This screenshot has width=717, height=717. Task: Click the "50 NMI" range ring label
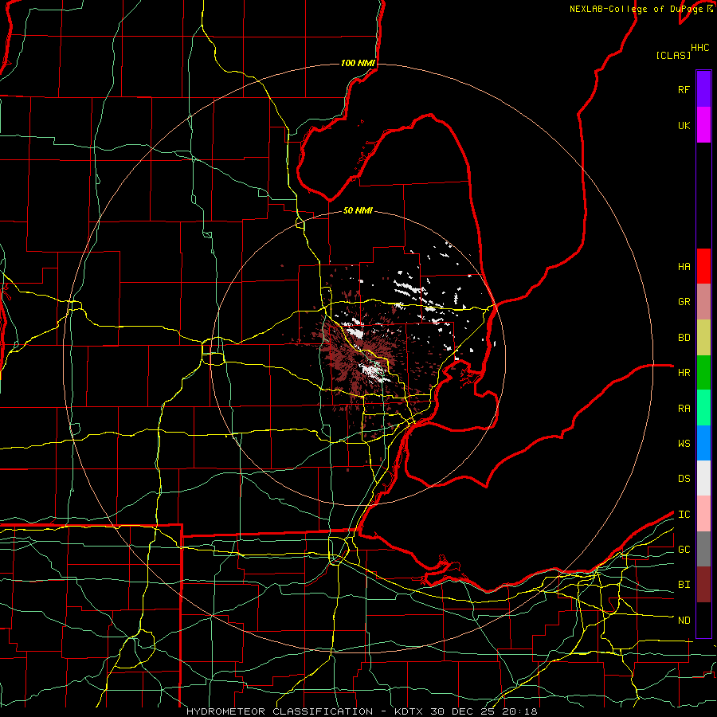point(358,210)
